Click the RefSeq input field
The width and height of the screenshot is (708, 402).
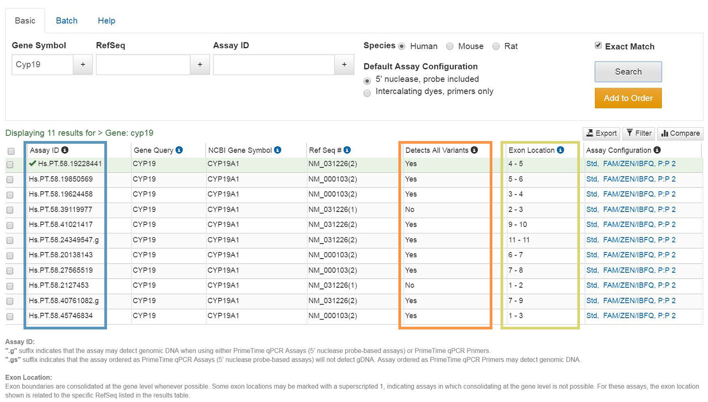[x=143, y=65]
